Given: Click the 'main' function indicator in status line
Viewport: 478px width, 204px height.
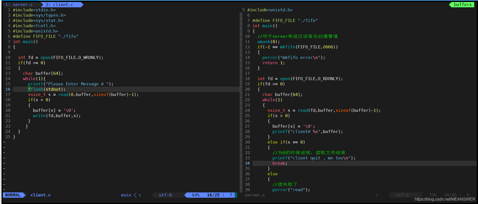Looking at the screenshot, I should click(x=126, y=195).
